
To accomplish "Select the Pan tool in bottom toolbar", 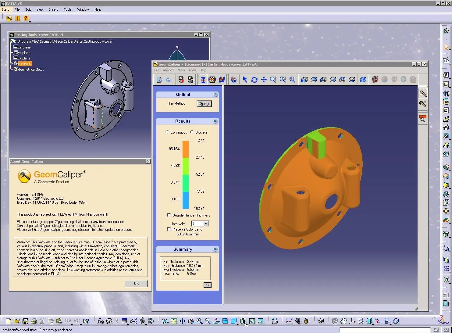I will [x=182, y=321].
